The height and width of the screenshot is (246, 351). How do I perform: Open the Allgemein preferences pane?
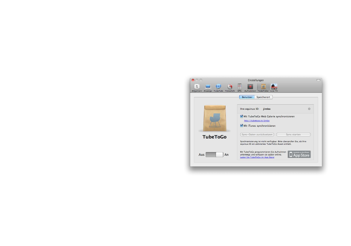(x=197, y=88)
